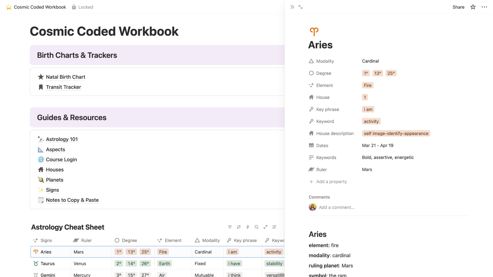Image resolution: width=493 pixels, height=277 pixels.
Task: Click Share at the top right
Action: (x=458, y=7)
